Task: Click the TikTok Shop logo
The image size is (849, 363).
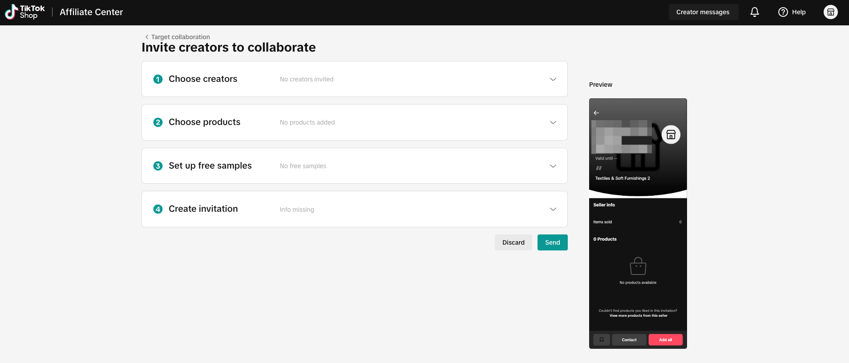Action: (x=25, y=12)
